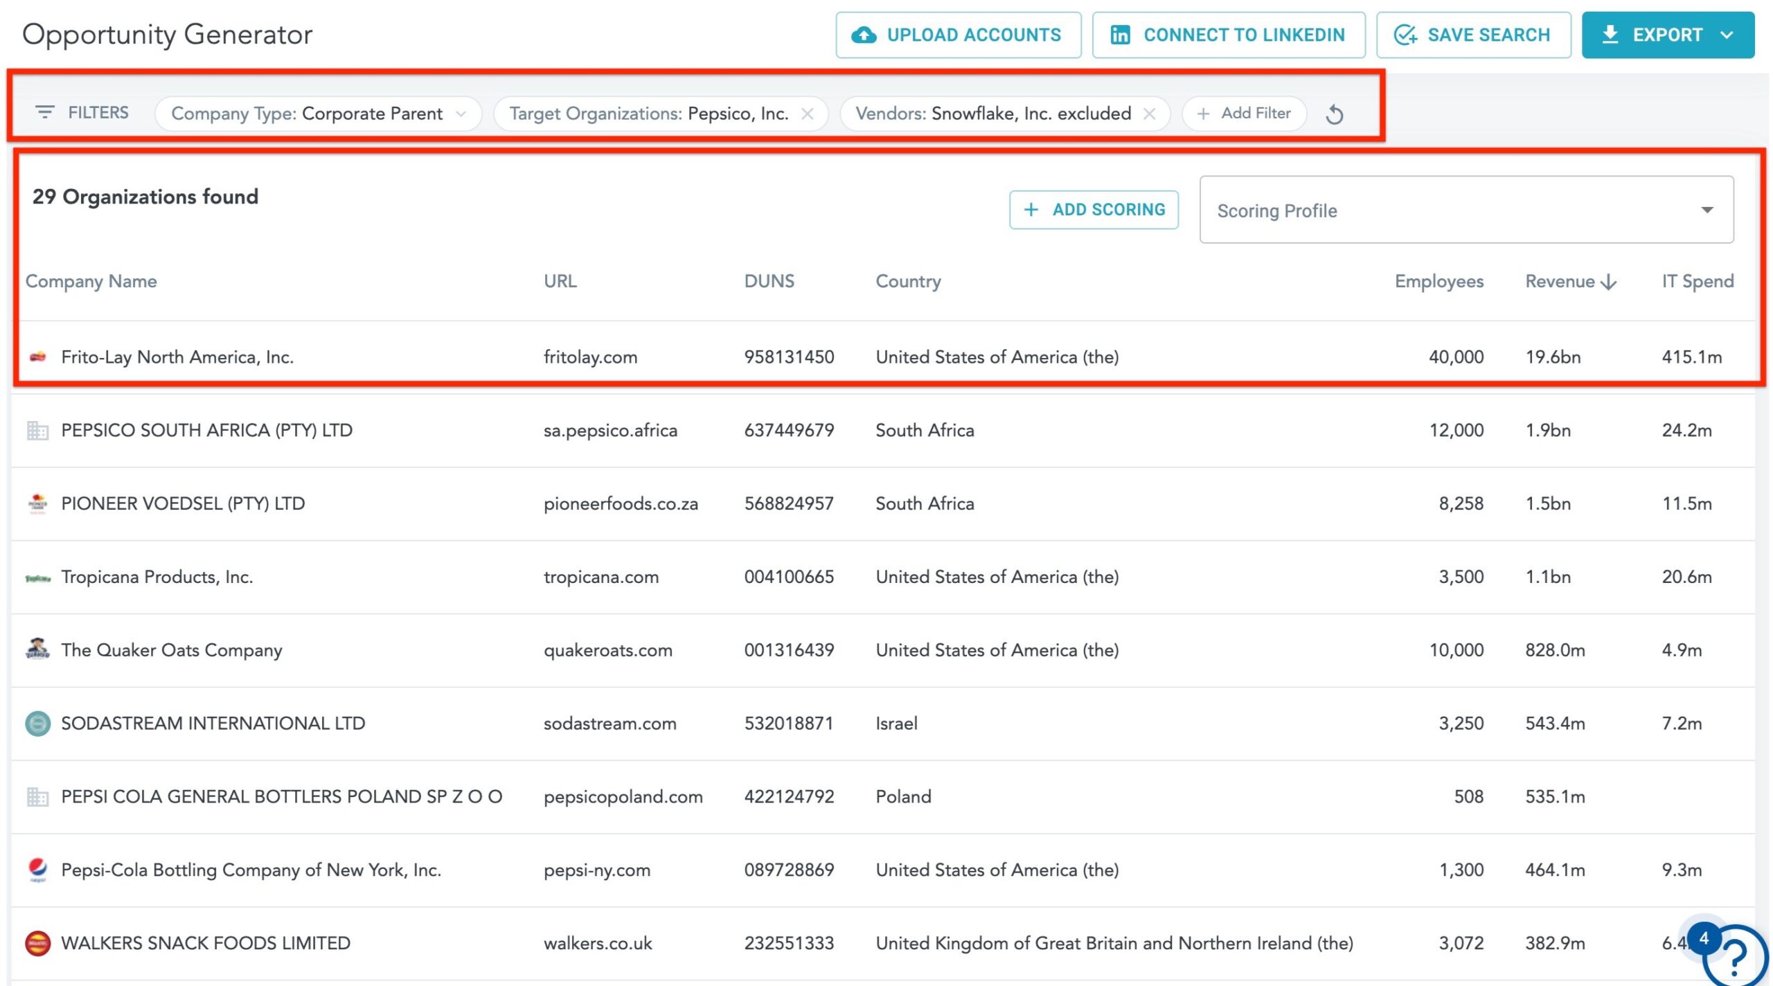Open the help question mark widget
This screenshot has height=986, width=1773.
click(1735, 959)
